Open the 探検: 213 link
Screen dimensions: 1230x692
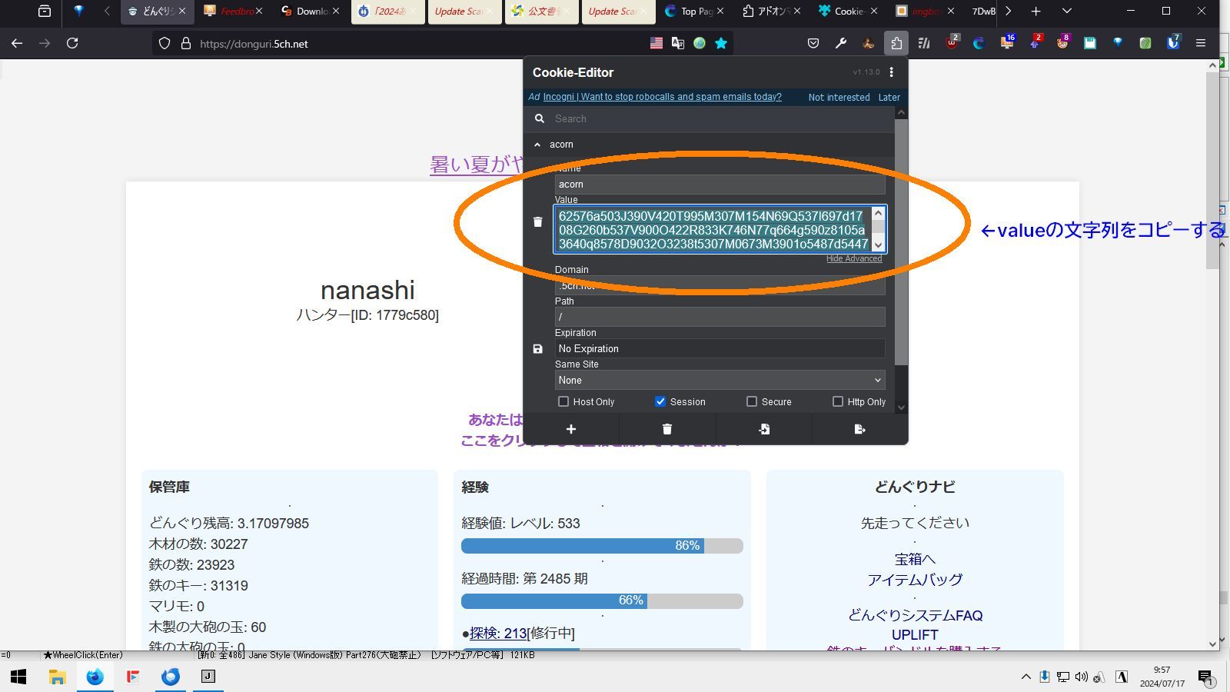498,634
